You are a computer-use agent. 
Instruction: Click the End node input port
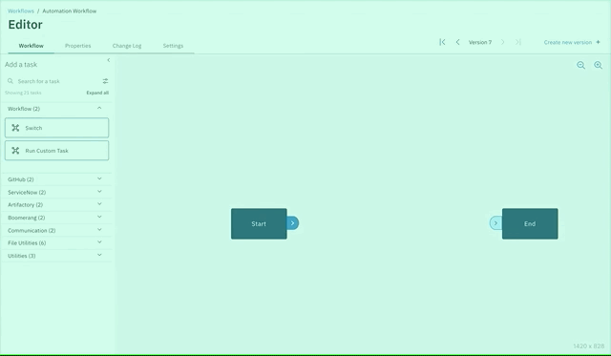click(x=495, y=223)
